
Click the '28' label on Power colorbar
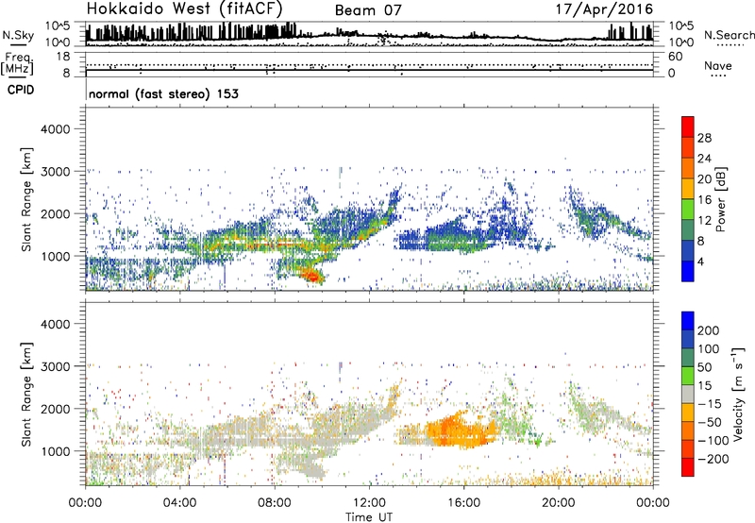point(704,138)
